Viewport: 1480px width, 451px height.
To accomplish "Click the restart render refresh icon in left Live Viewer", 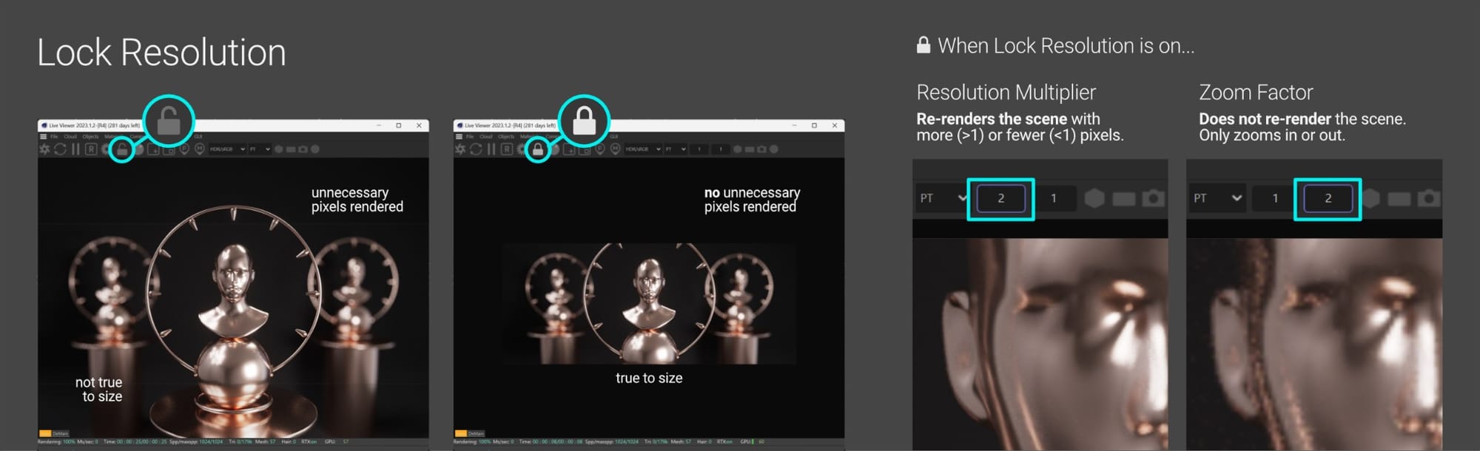I will coord(60,149).
